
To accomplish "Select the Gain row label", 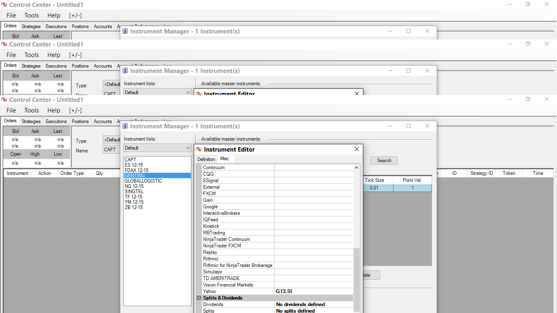I will [208, 200].
